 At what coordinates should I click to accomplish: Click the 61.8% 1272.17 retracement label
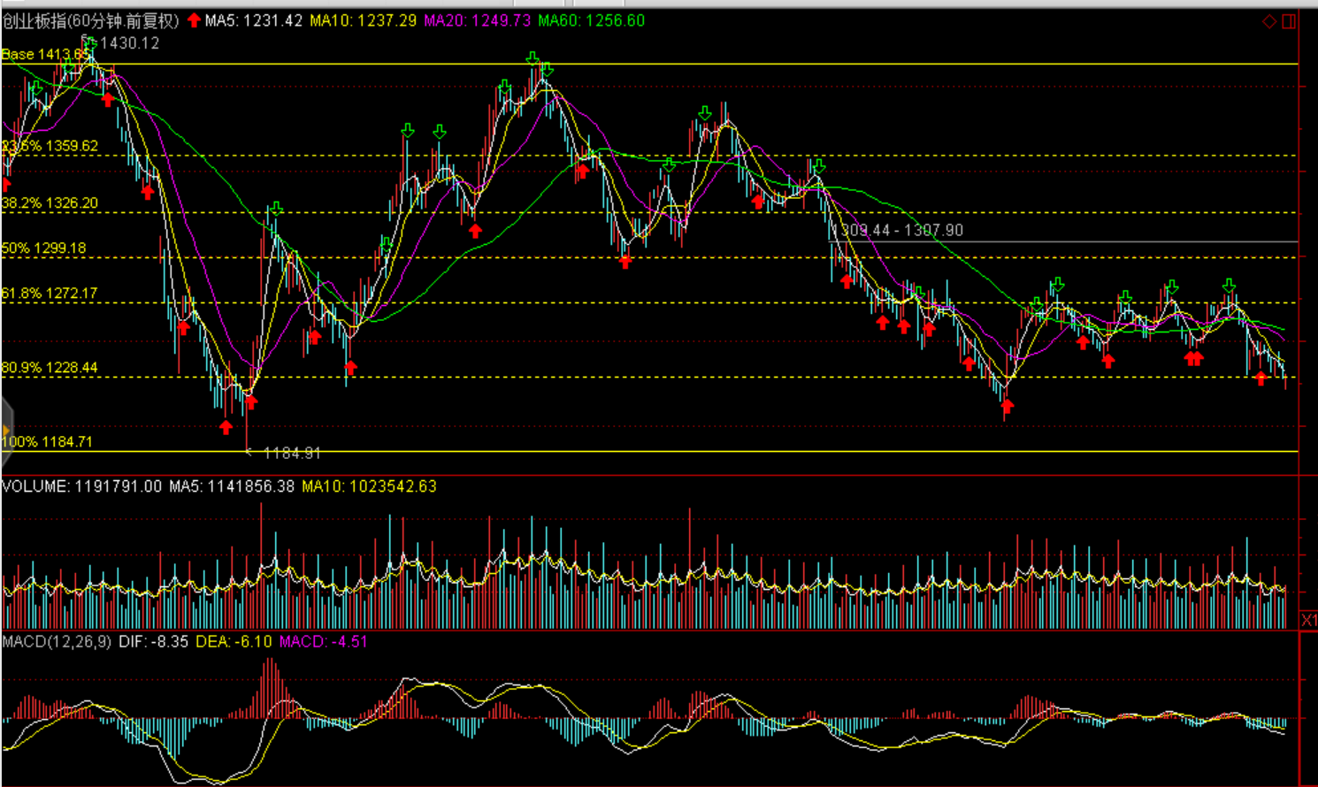tap(50, 293)
